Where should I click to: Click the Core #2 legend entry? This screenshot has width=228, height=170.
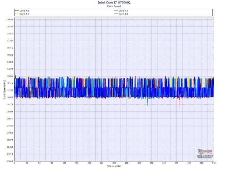pyautogui.click(x=121, y=11)
